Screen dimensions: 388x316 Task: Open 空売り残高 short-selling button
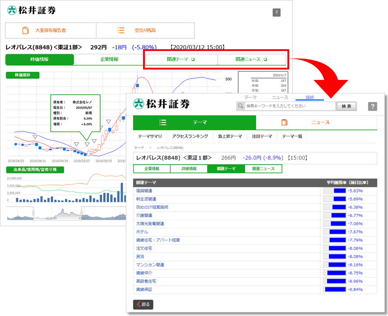pos(145,30)
